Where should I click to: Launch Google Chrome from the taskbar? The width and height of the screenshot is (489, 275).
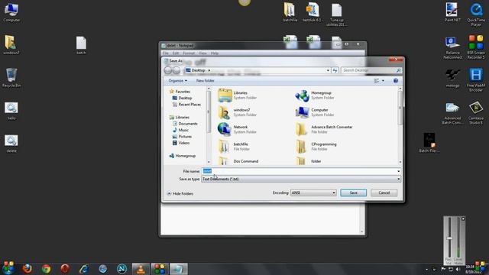click(46, 268)
